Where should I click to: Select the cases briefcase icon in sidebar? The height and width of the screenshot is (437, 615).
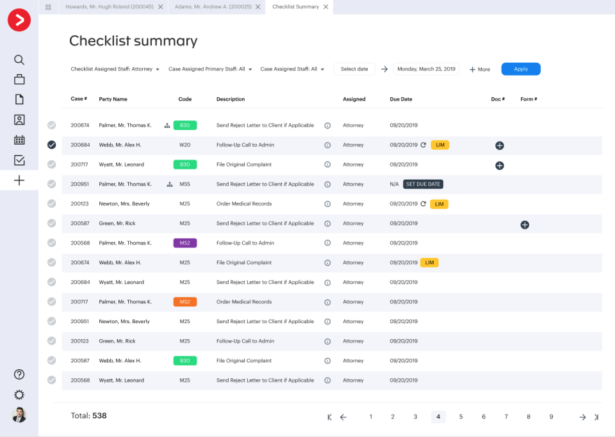(x=19, y=79)
